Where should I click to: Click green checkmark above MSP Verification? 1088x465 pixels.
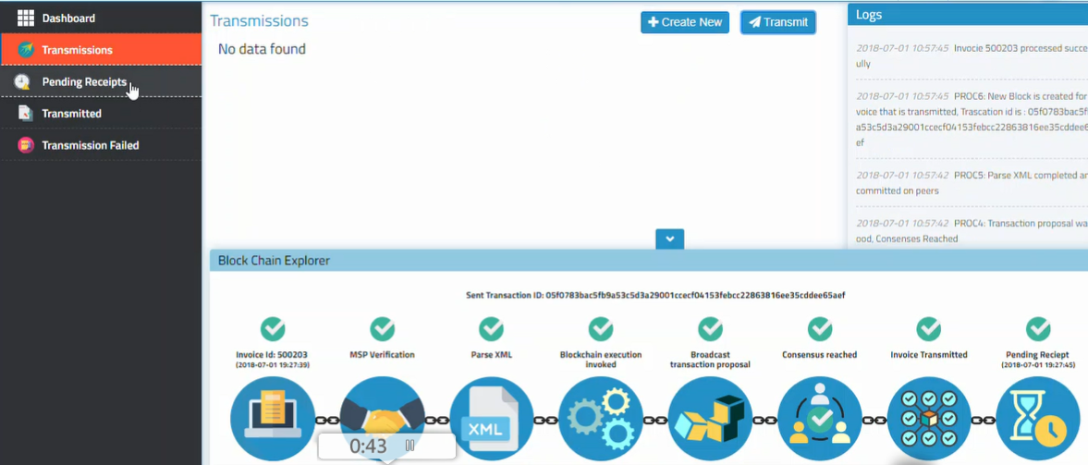coord(382,328)
